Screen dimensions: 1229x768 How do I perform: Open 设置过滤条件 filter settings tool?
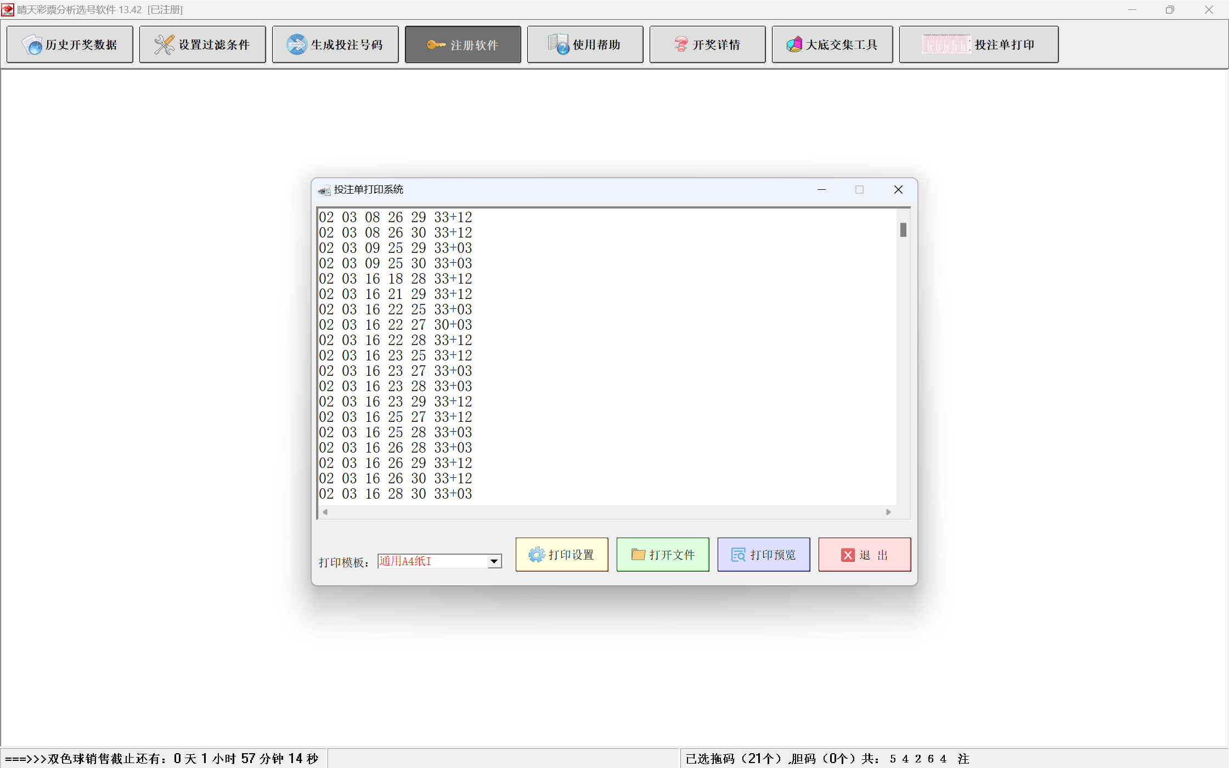point(202,44)
